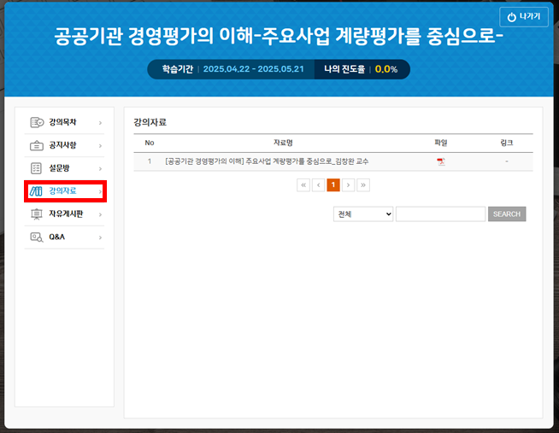Open the 주요사업 계량평가 lecture material title

point(267,161)
